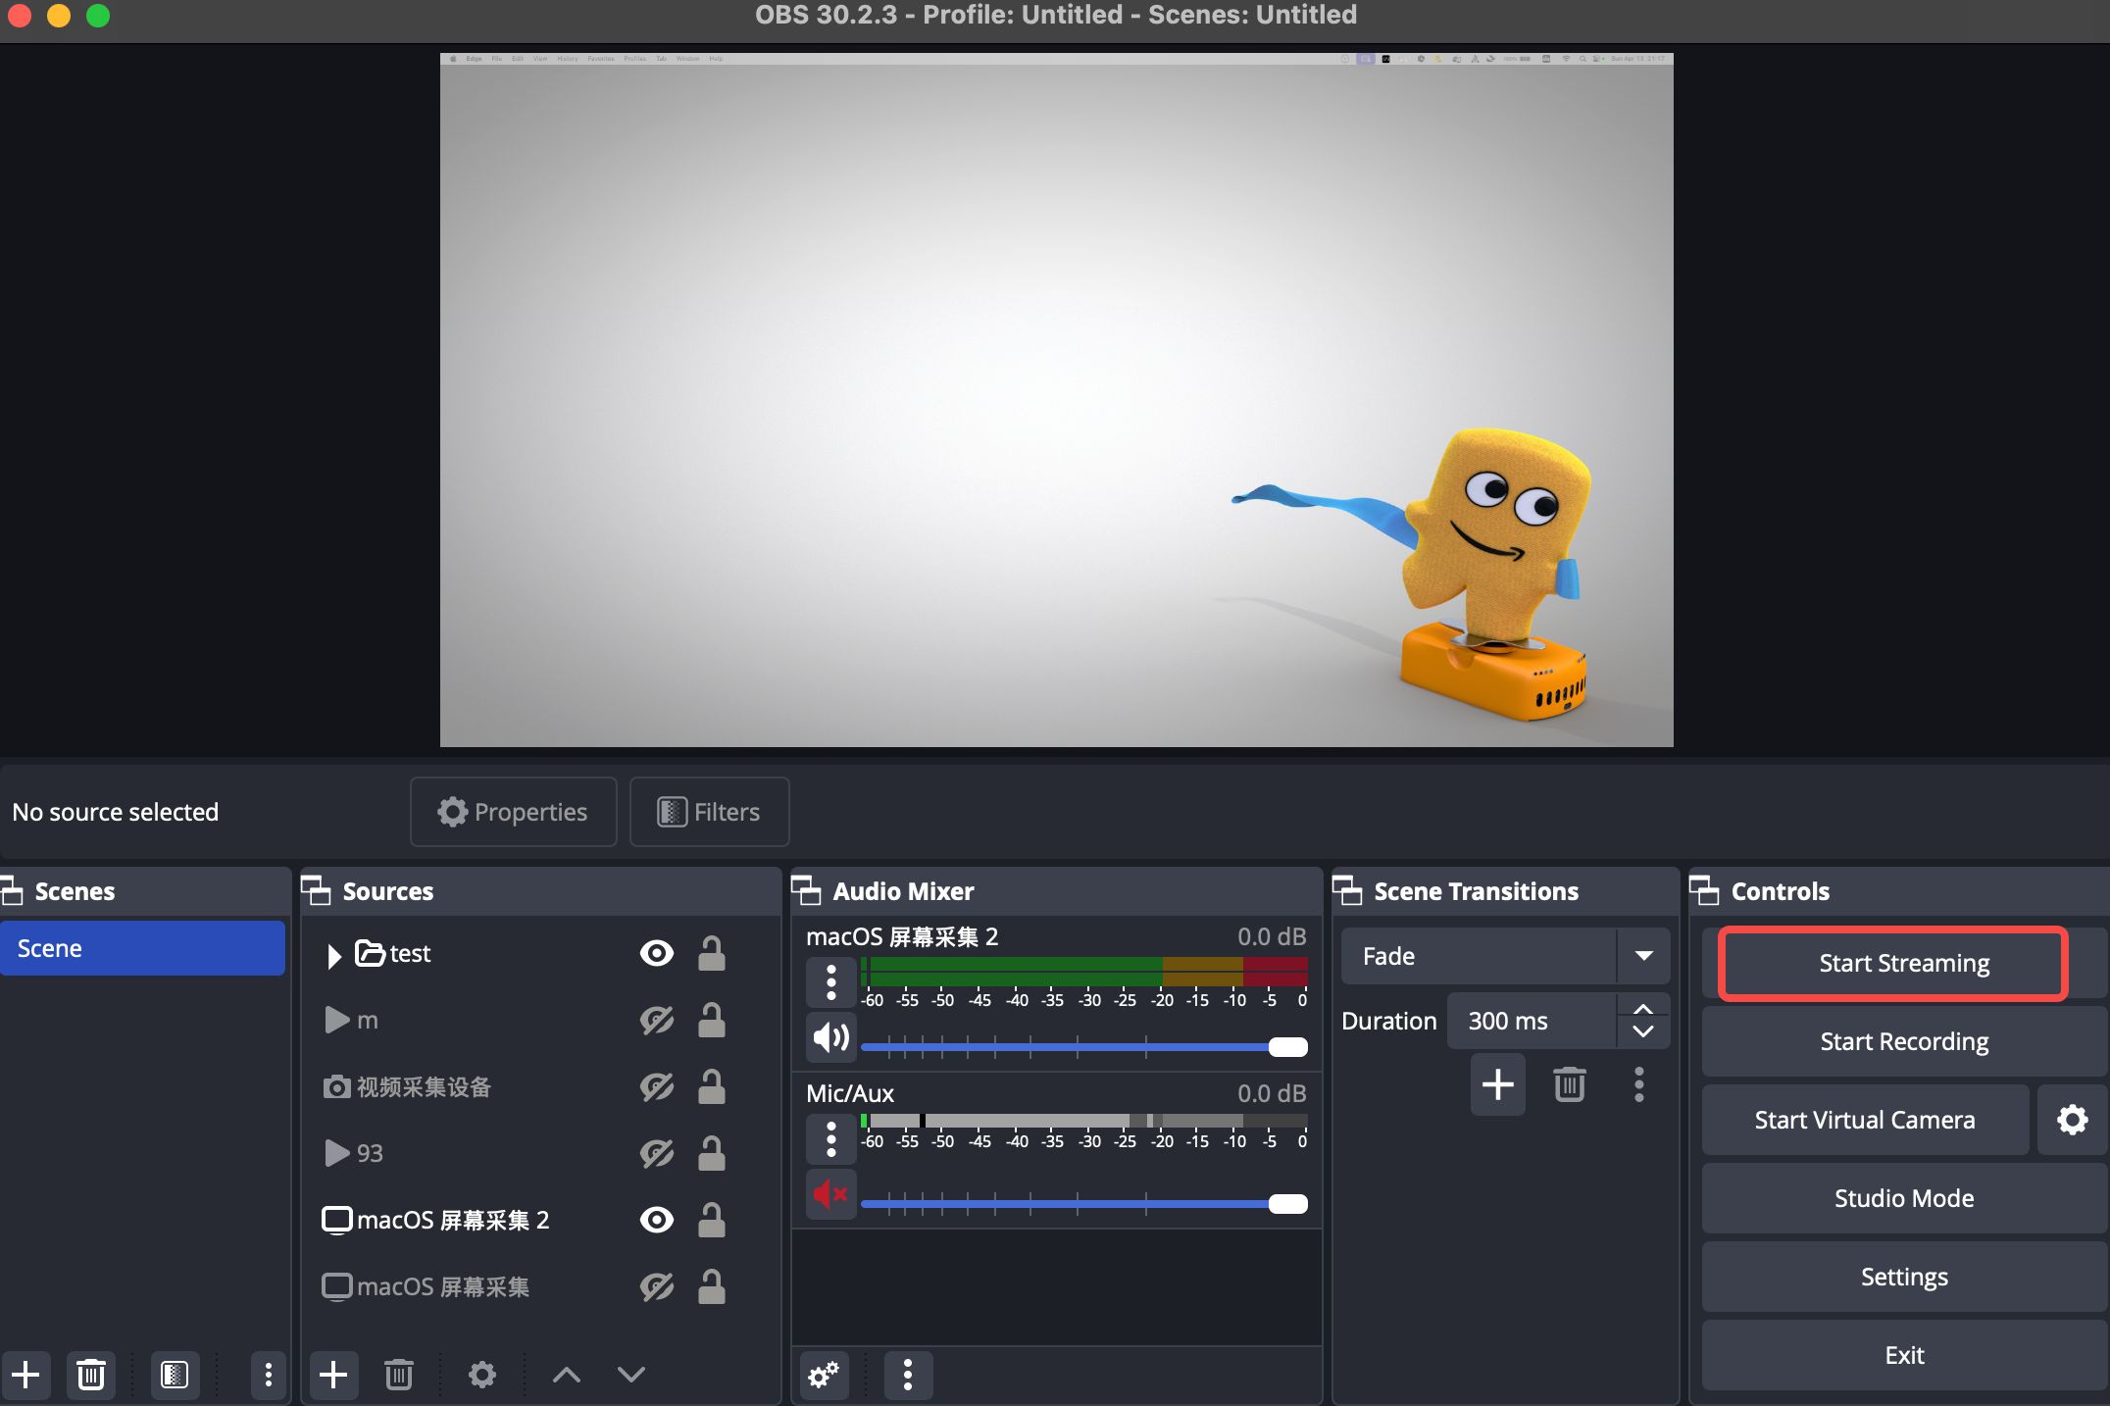2110x1406 pixels.
Task: Click Start Recording button
Action: click(1903, 1041)
